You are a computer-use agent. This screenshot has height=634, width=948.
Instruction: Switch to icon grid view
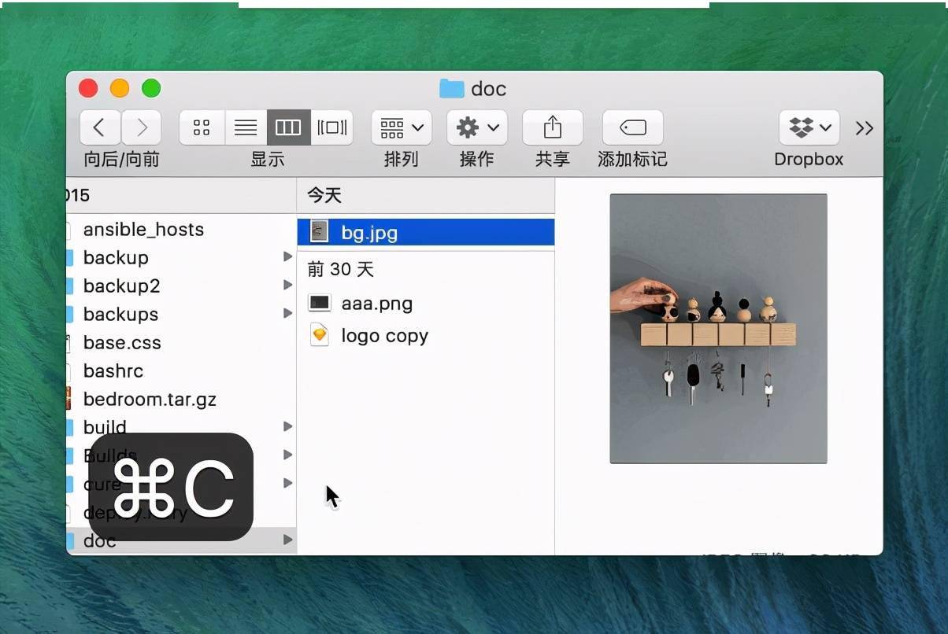pos(202,127)
